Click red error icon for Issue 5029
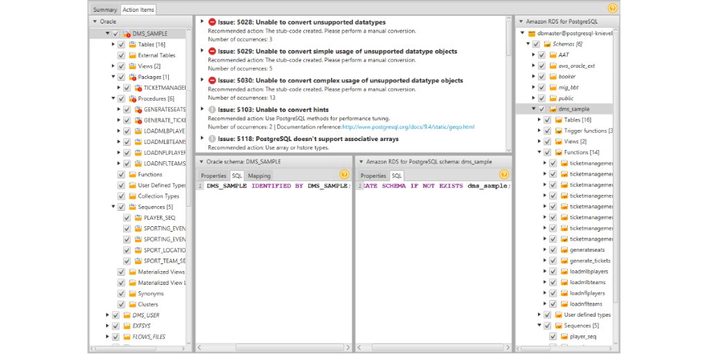Image resolution: width=709 pixels, height=354 pixels. (212, 51)
